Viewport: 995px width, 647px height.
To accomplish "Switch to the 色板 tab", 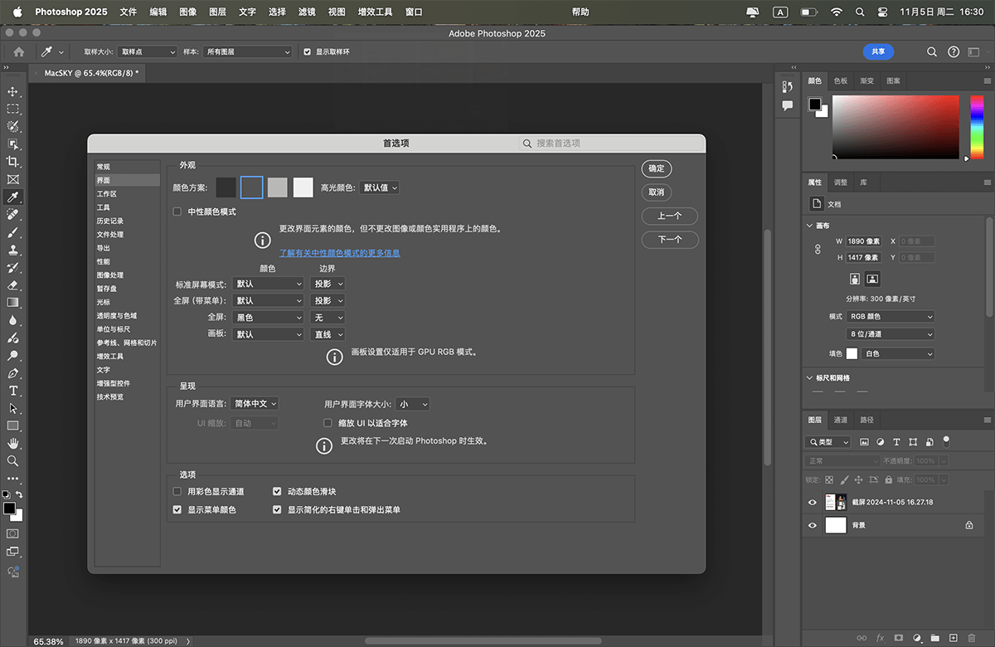I will [841, 81].
